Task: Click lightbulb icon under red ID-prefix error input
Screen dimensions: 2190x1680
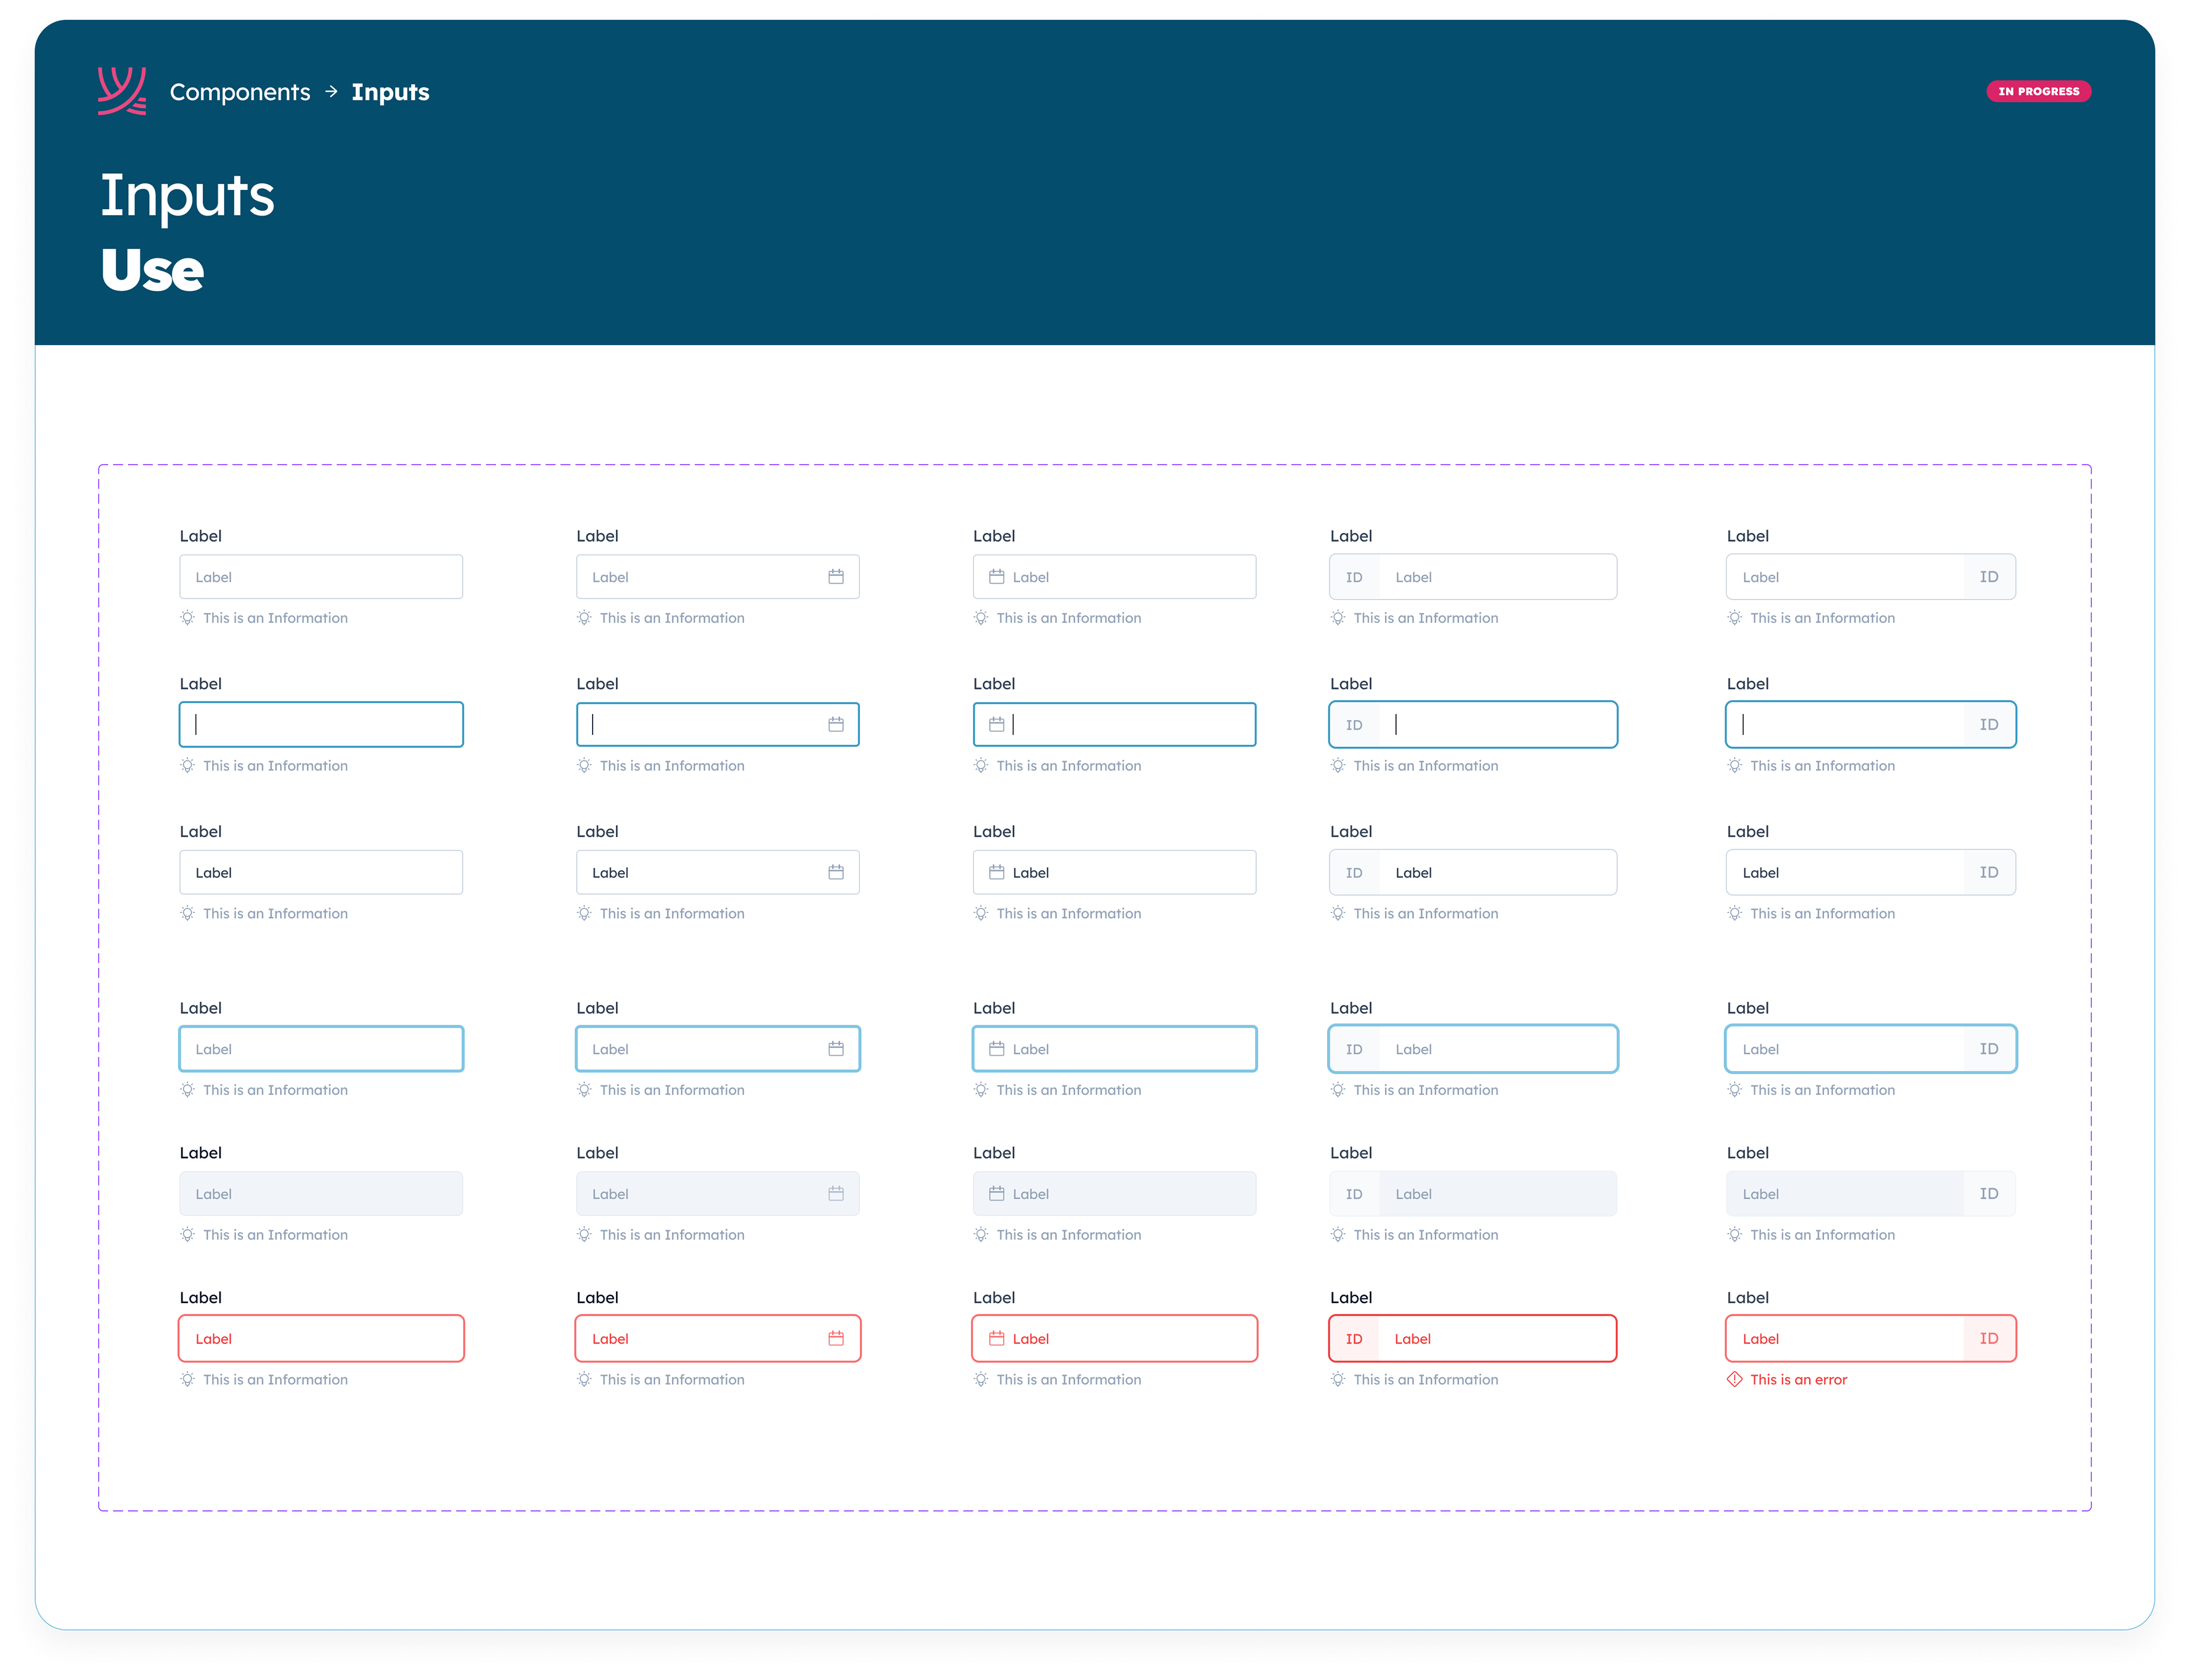Action: pos(1338,1380)
